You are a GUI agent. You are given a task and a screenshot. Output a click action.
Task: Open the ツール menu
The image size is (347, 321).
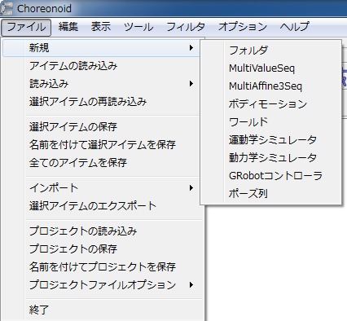tap(138, 27)
